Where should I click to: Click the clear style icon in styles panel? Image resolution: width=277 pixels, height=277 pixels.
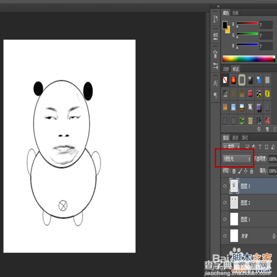pos(259,129)
